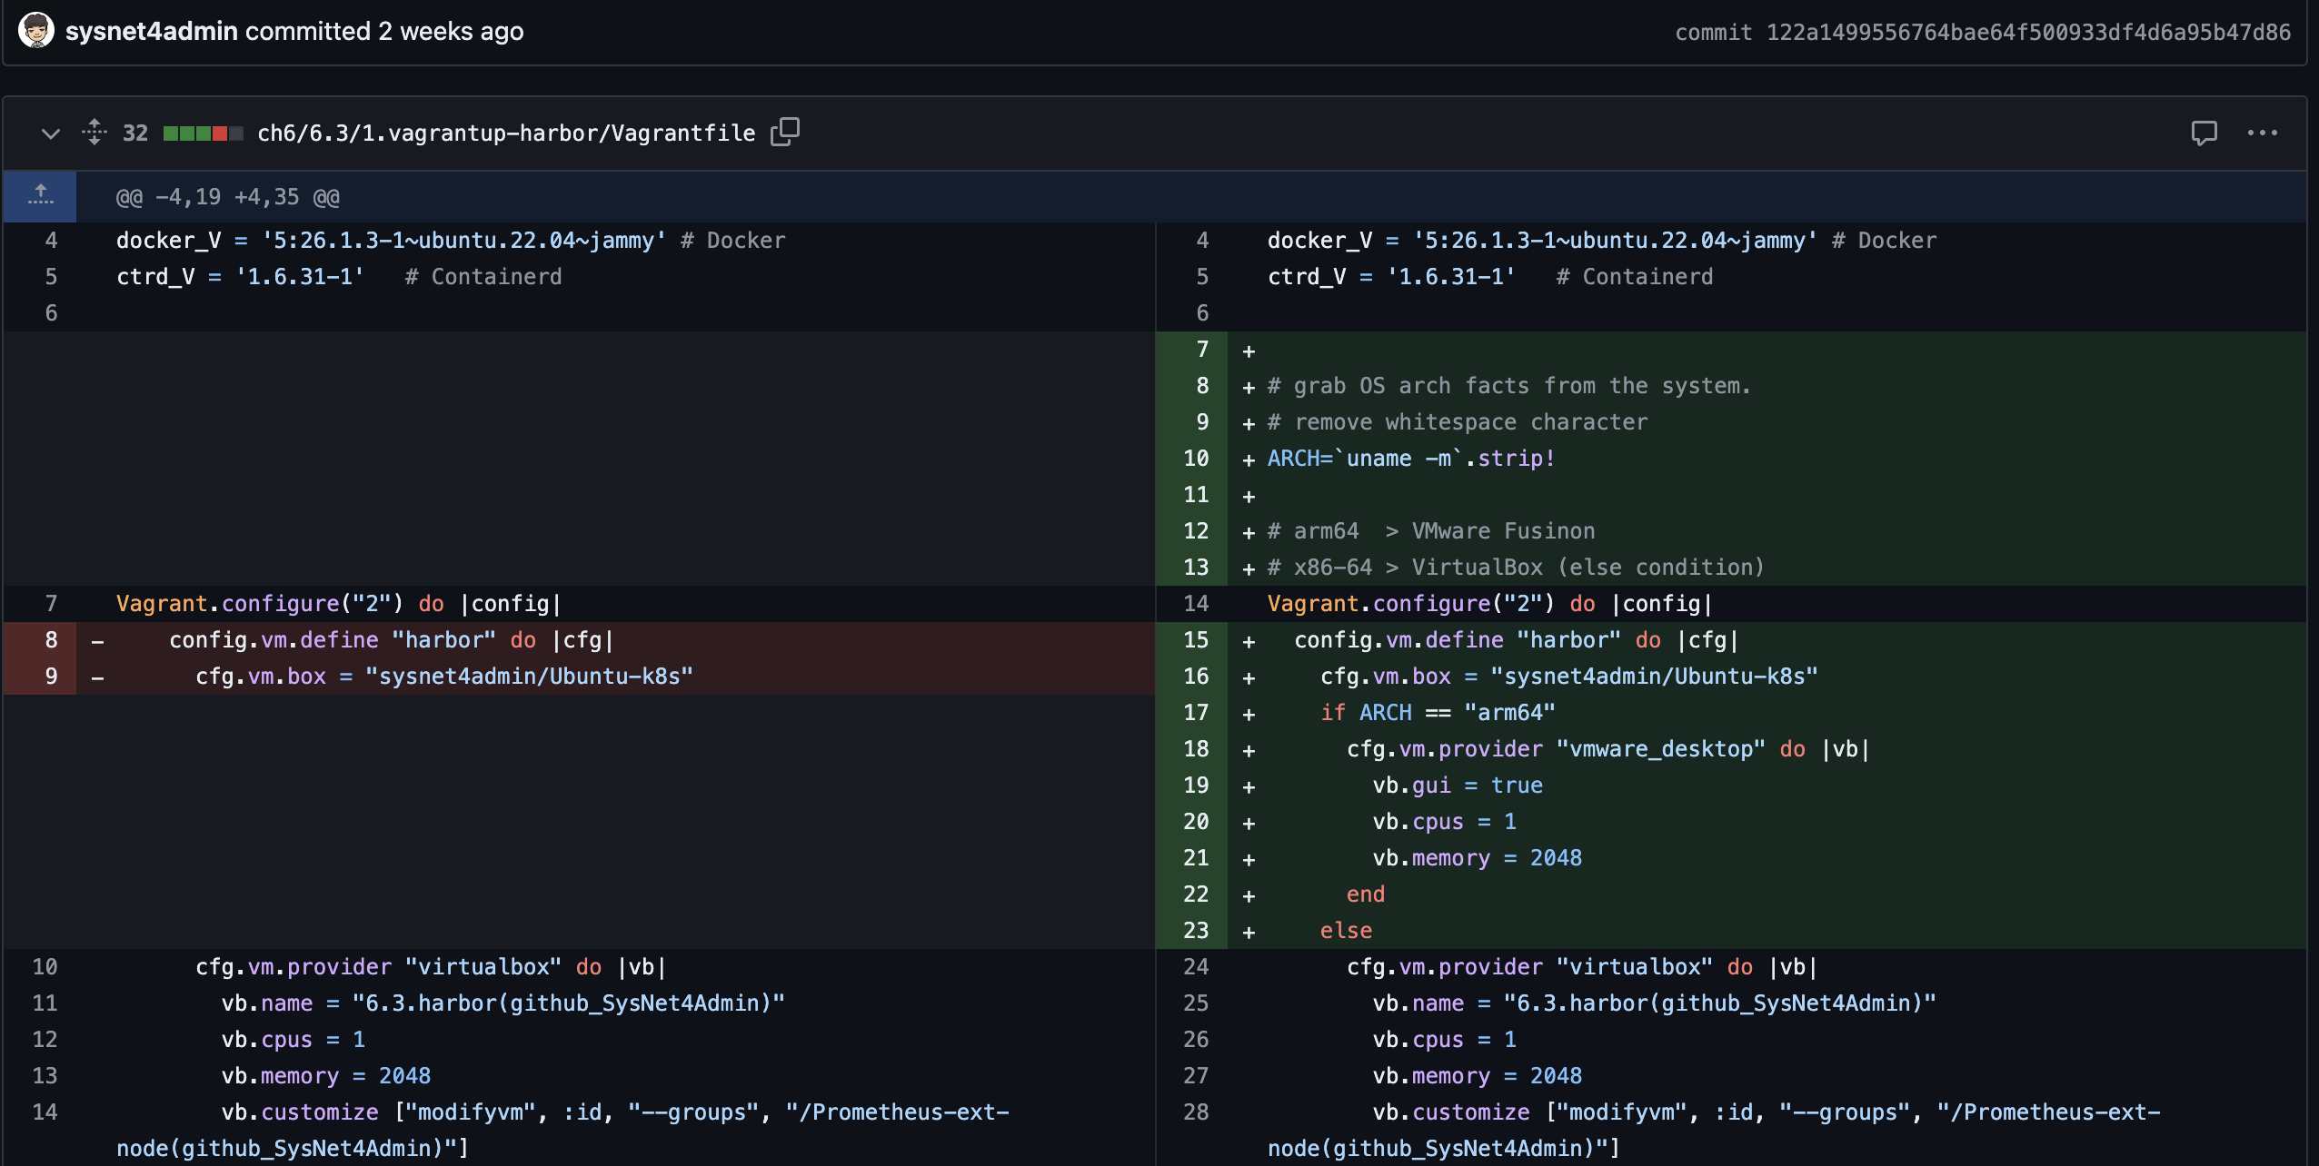Open the file options three-dot menu
The image size is (2319, 1166).
(x=2263, y=133)
